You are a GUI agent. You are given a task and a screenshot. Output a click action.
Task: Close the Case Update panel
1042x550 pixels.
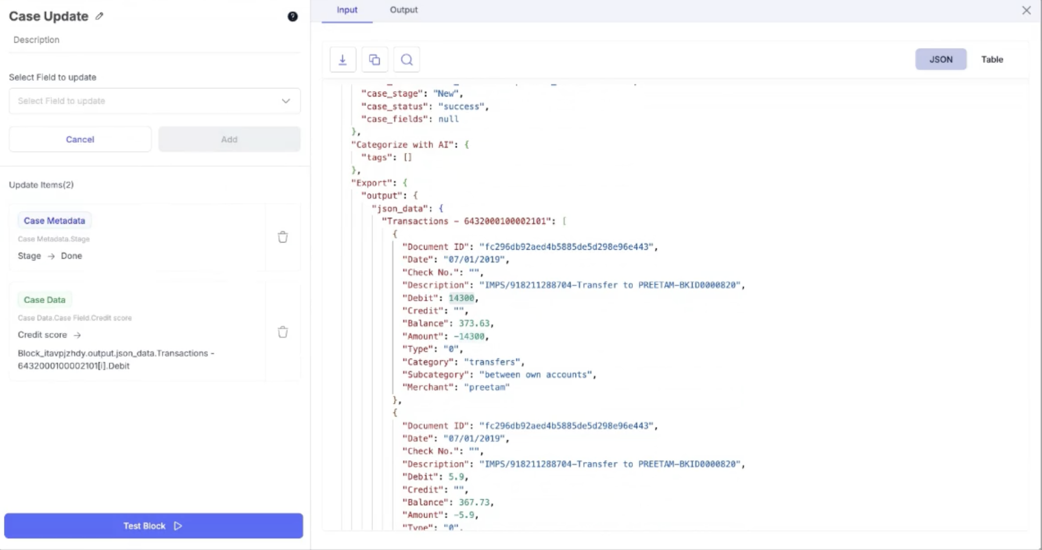(1026, 10)
